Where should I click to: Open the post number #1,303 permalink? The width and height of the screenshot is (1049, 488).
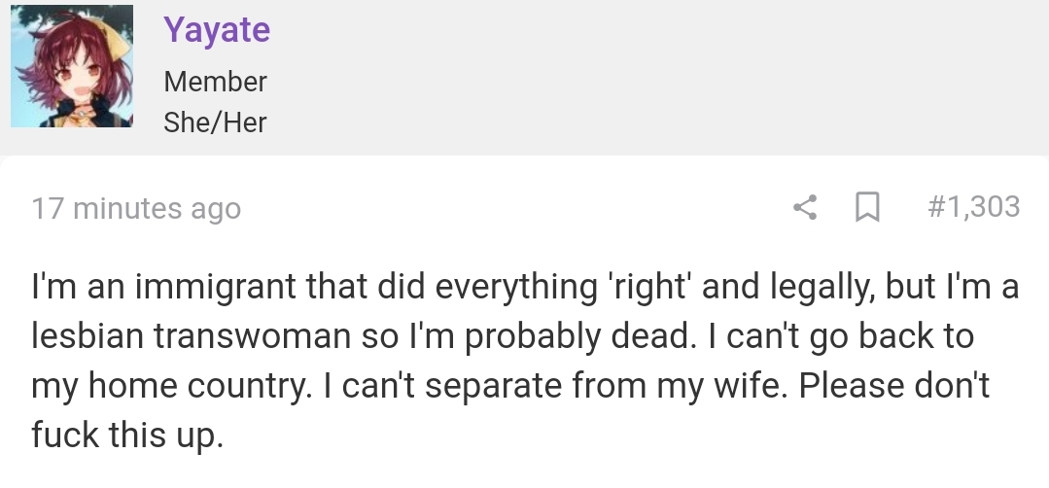(x=973, y=206)
